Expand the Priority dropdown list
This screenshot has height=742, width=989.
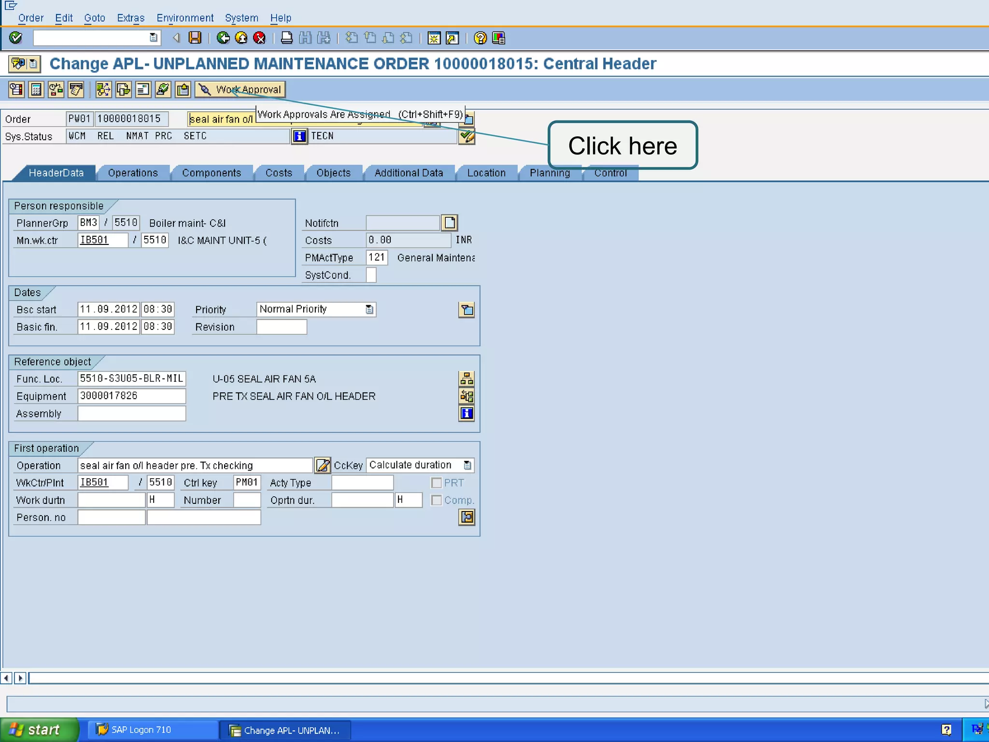point(369,309)
